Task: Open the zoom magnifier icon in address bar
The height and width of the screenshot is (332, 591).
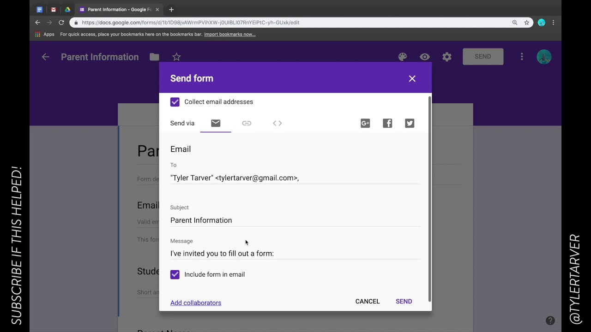Action: click(515, 22)
